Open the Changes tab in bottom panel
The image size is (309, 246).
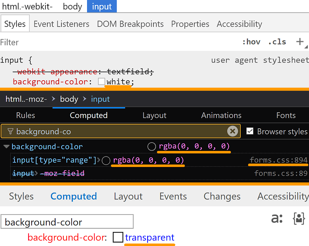[x=222, y=196]
